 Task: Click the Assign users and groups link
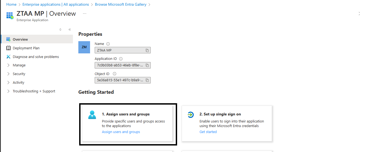121,132
